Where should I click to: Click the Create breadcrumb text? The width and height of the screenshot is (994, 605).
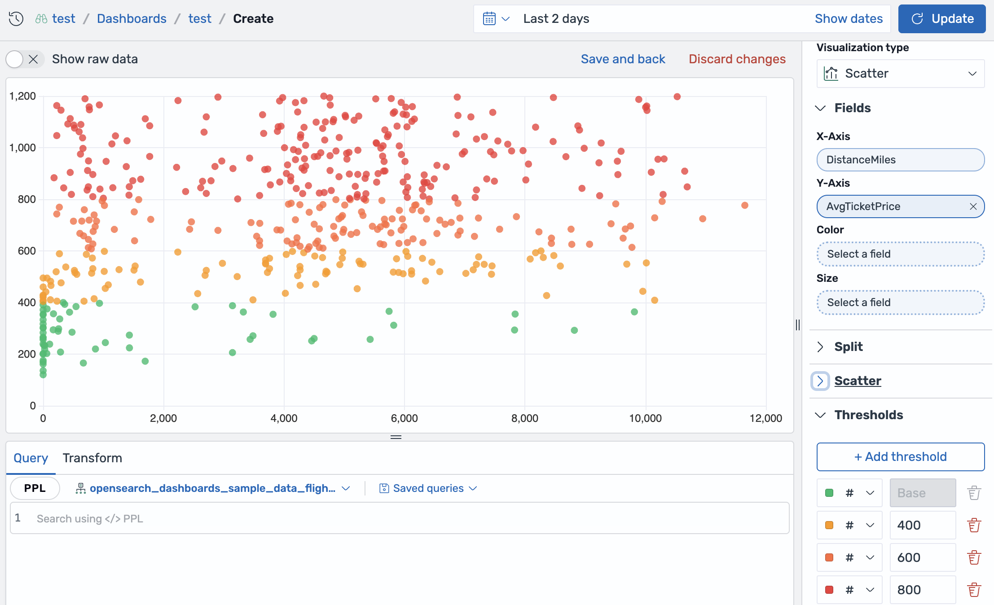coord(253,19)
